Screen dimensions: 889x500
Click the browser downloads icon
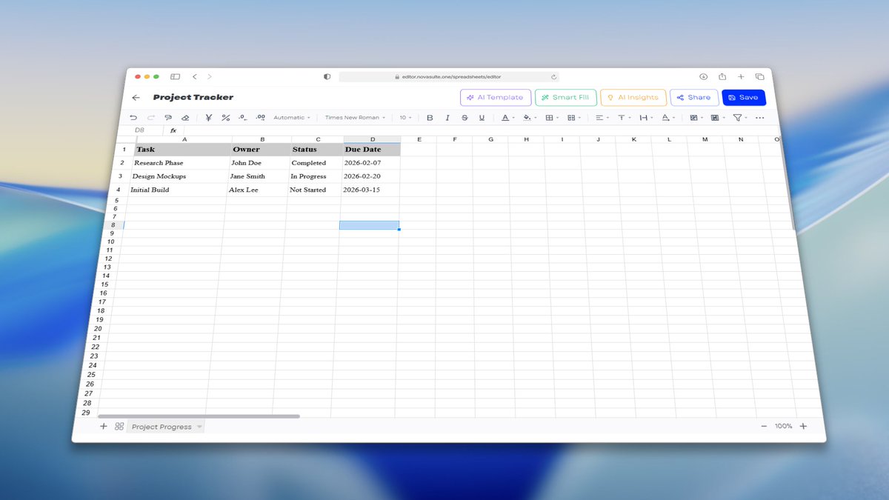tap(704, 76)
